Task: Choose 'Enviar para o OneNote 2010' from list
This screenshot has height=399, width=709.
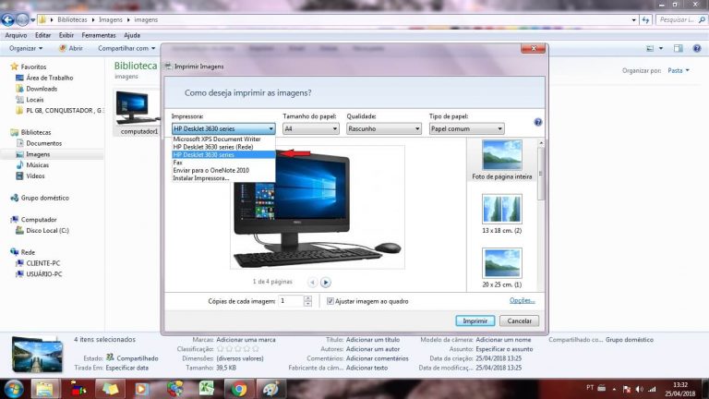Action: coord(210,170)
